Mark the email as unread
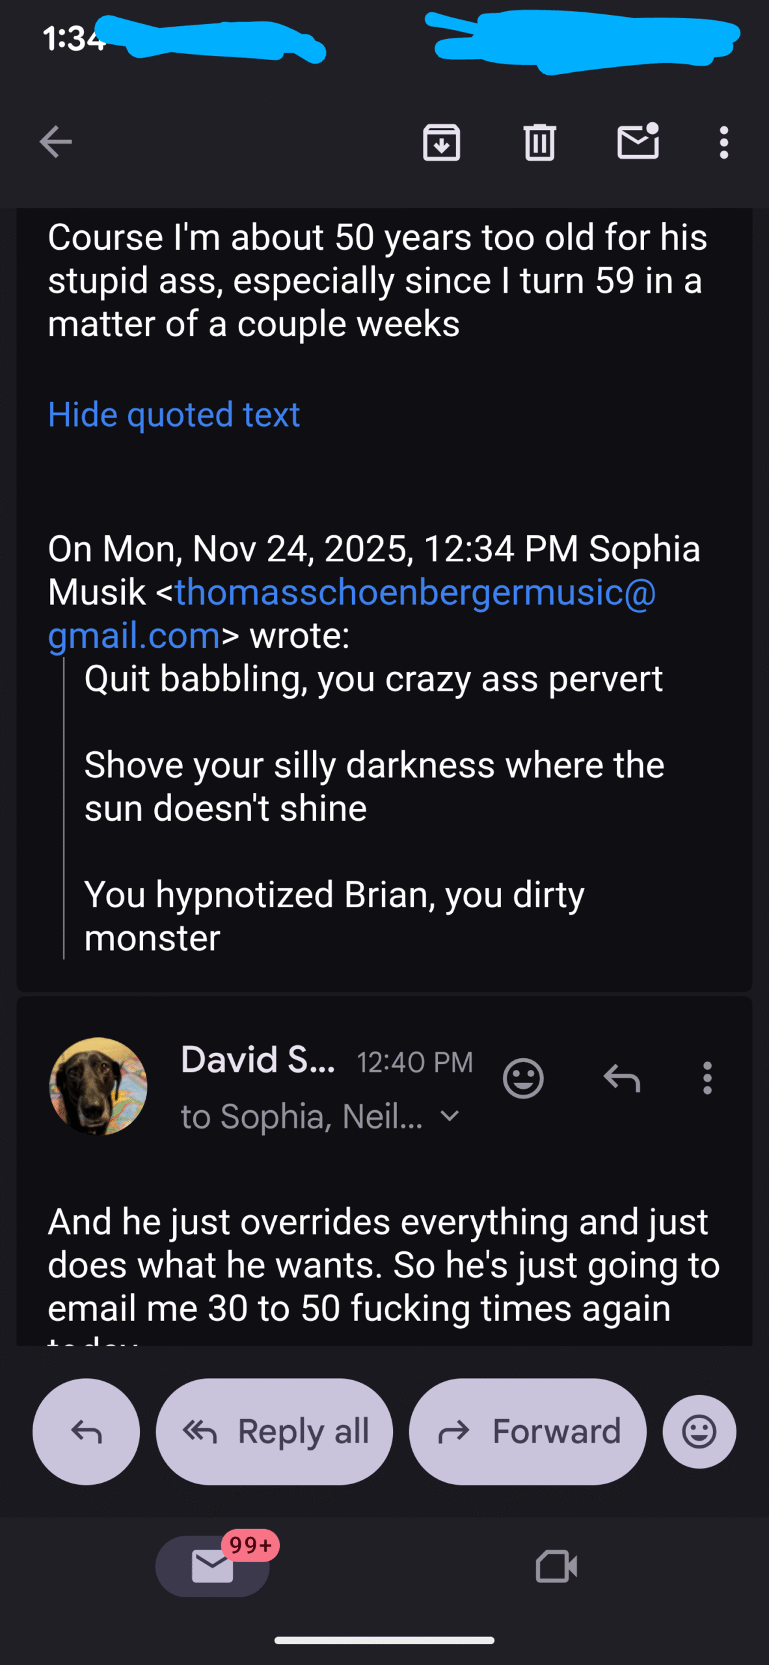This screenshot has height=1665, width=769. pyautogui.click(x=638, y=142)
